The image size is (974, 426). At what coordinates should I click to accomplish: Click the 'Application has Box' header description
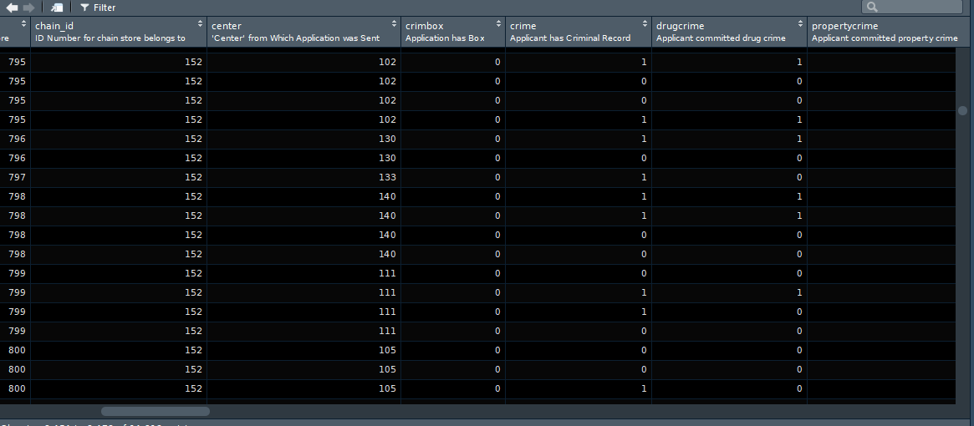point(445,38)
